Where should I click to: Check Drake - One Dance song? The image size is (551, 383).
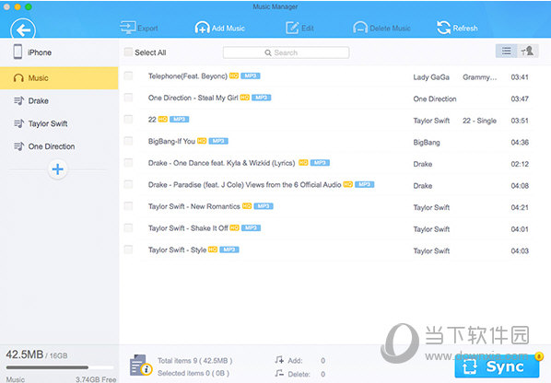[128, 163]
